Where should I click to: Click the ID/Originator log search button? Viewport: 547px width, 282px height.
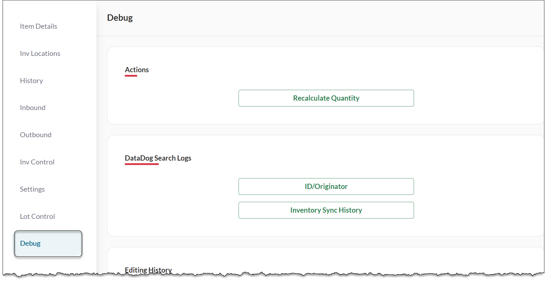point(326,186)
